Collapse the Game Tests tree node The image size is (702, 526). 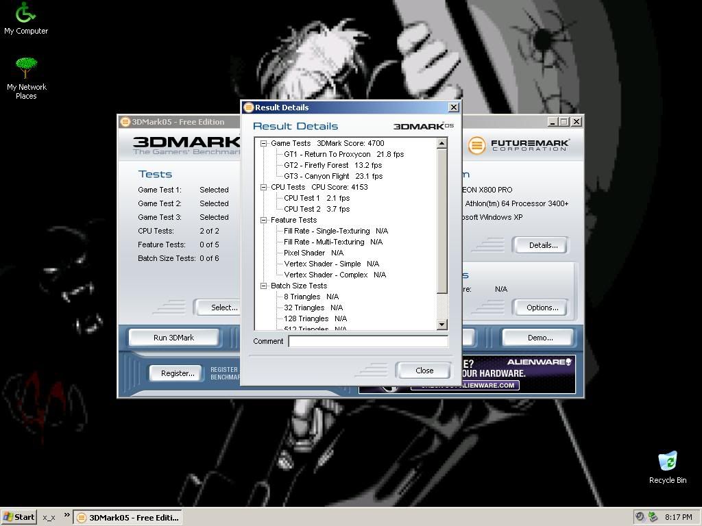point(264,143)
